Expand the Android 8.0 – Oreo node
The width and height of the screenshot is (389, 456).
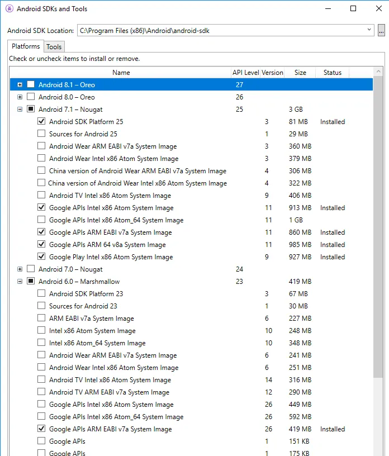pyautogui.click(x=20, y=97)
